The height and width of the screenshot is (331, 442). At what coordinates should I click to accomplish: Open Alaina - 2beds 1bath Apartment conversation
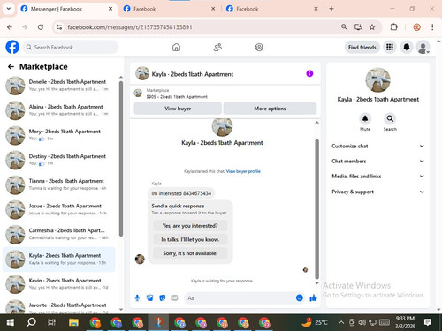click(x=59, y=110)
